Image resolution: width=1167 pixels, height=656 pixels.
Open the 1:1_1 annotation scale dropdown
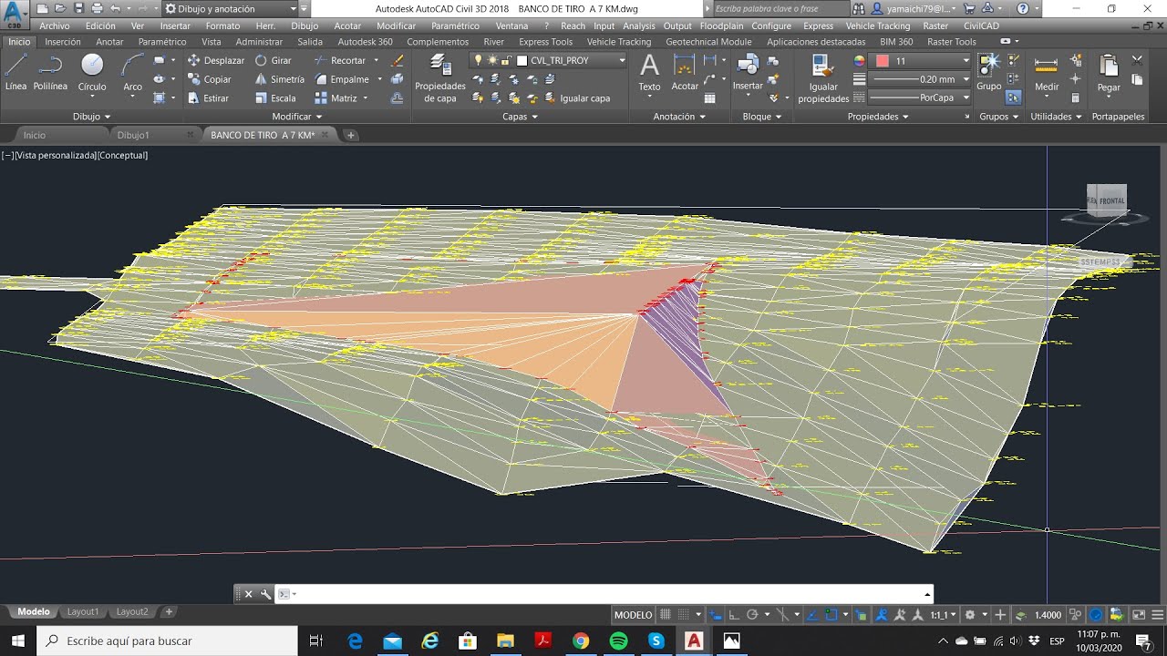coord(944,615)
